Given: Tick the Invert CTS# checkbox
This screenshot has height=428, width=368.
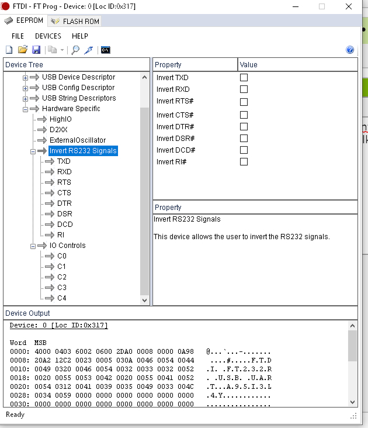Looking at the screenshot, I should 244,115.
